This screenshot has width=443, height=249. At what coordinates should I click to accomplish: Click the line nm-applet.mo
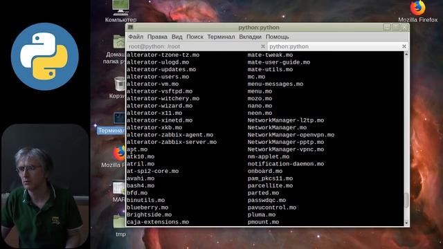pos(269,157)
